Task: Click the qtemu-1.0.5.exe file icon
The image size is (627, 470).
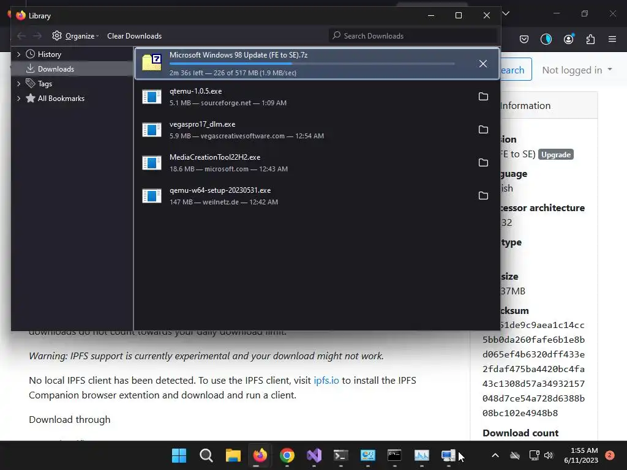Action: pyautogui.click(x=152, y=97)
